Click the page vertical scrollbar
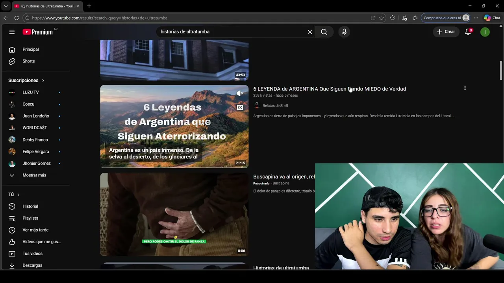The image size is (504, 283). click(x=501, y=71)
